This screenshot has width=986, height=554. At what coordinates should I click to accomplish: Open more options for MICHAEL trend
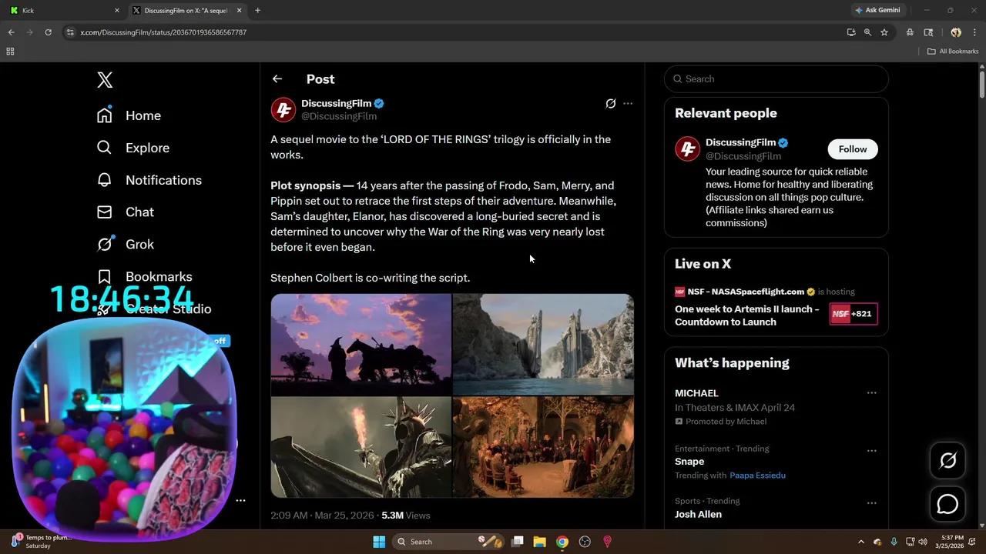871,393
